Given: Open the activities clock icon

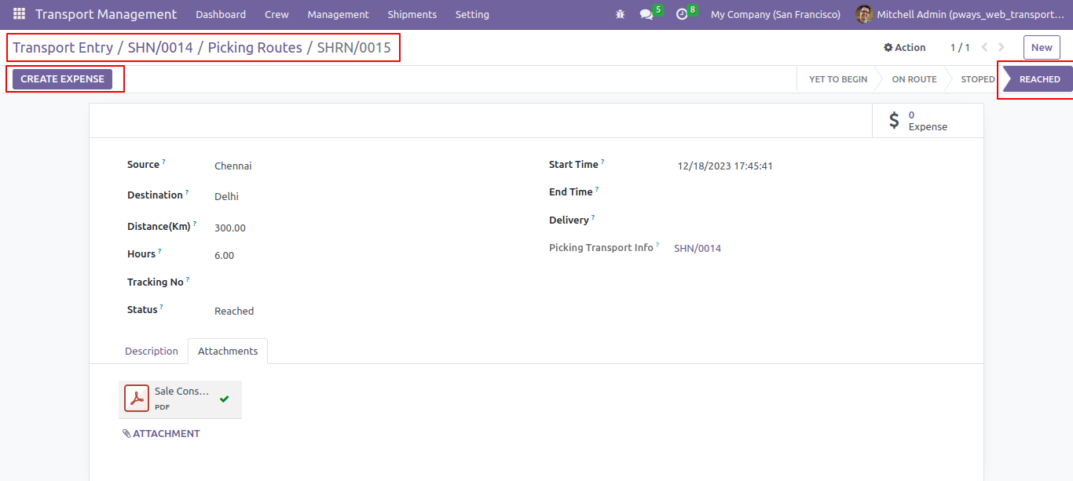Looking at the screenshot, I should [682, 14].
